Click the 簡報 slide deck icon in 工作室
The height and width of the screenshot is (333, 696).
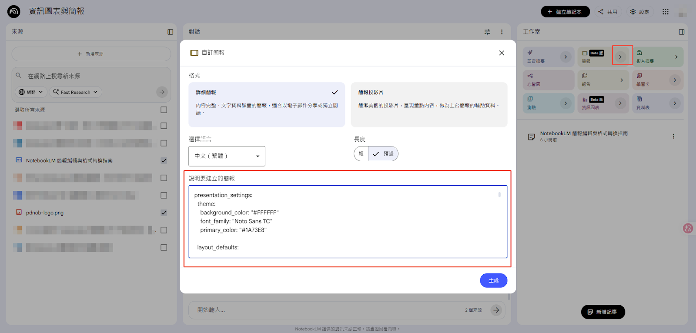click(585, 53)
